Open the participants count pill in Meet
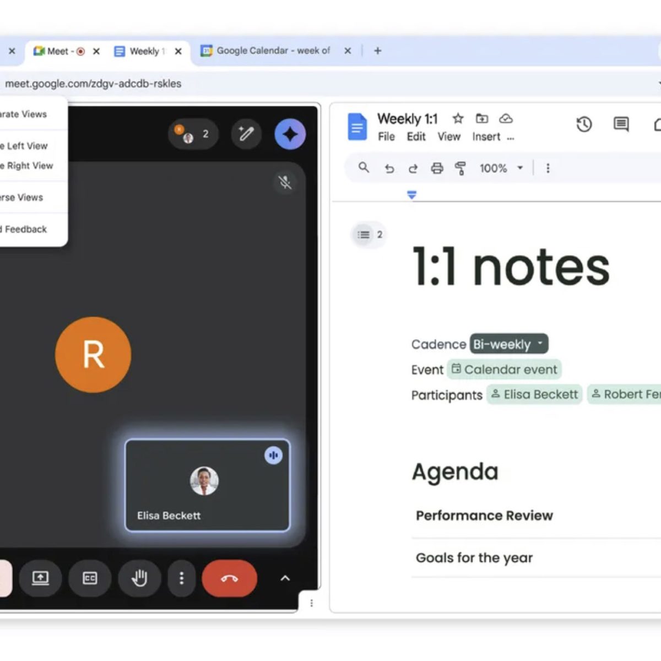Viewport: 661px width, 661px height. 193,134
